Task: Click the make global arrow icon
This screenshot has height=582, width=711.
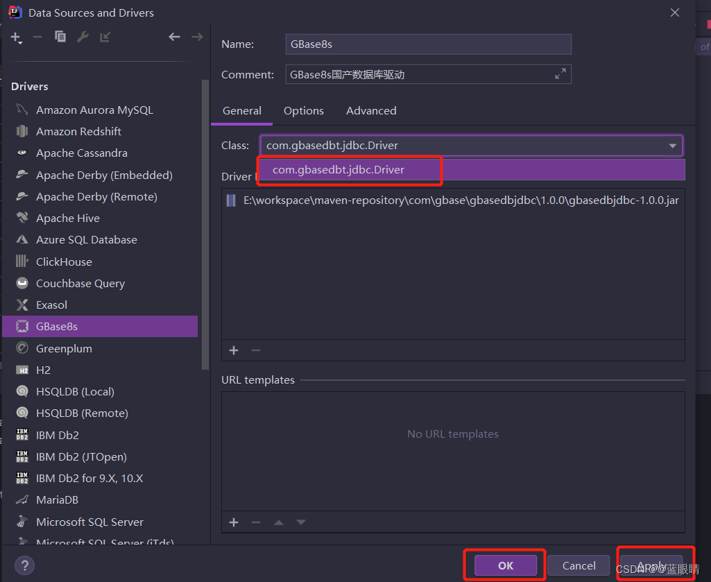Action: tap(105, 37)
